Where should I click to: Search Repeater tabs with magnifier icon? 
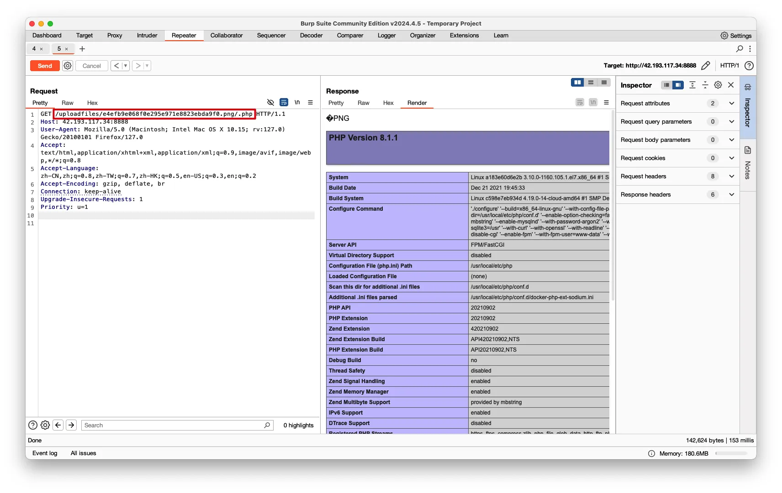pos(740,49)
